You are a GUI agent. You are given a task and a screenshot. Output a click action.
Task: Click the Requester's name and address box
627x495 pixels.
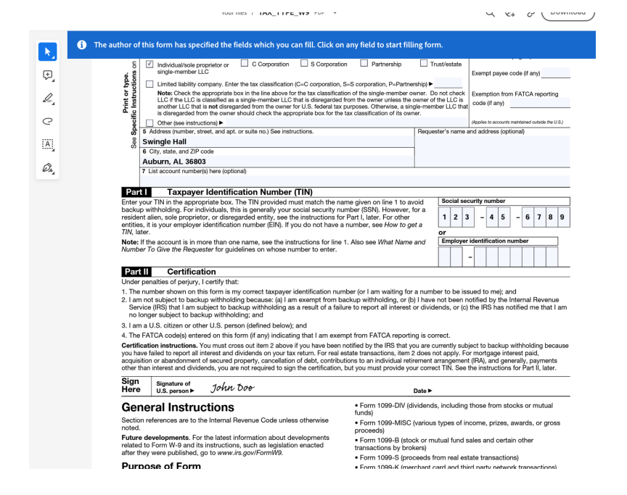coord(493,151)
